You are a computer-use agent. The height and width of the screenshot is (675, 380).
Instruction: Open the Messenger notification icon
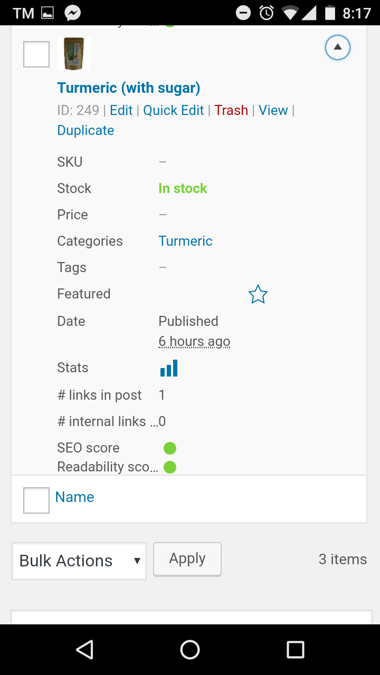pyautogui.click(x=73, y=13)
